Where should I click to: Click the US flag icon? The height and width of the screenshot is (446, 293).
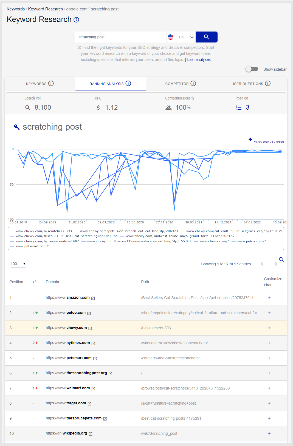171,37
